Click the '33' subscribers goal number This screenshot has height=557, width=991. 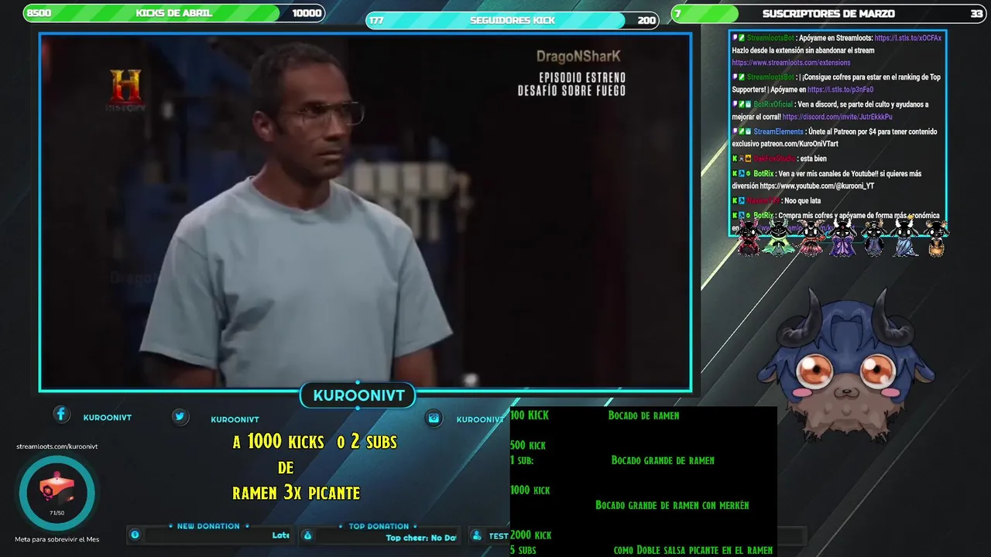tap(976, 13)
